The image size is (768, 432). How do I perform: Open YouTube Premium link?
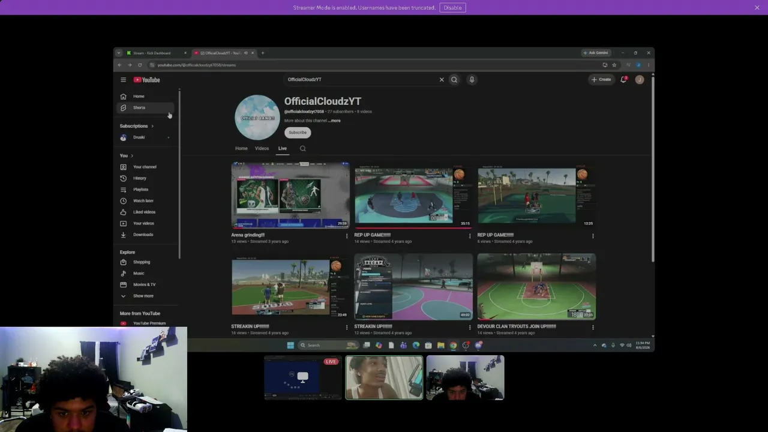coord(144,323)
